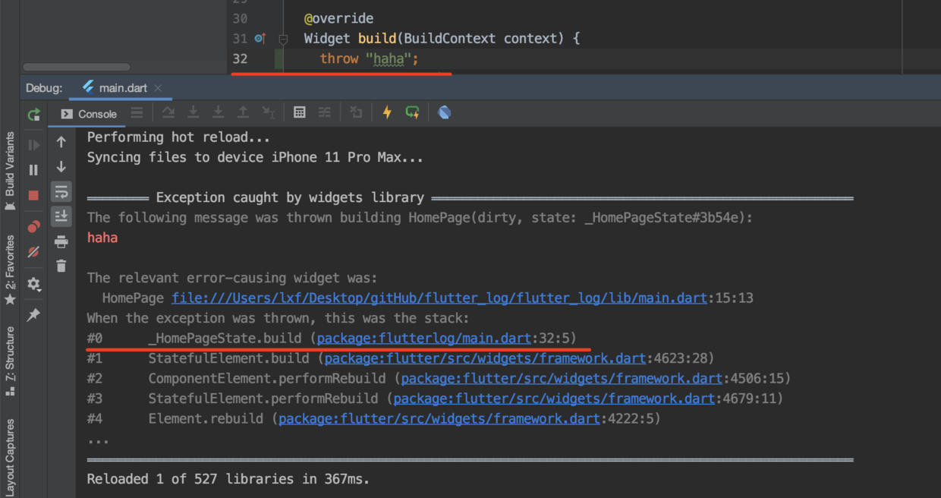Click the Rerun main.dart icon
This screenshot has width=941, height=498.
pyautogui.click(x=33, y=115)
